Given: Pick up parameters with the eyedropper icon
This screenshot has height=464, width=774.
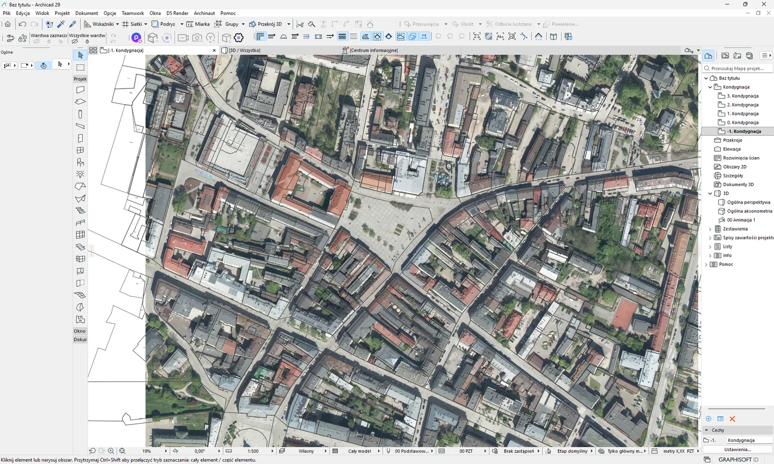Looking at the screenshot, I should point(61,24).
